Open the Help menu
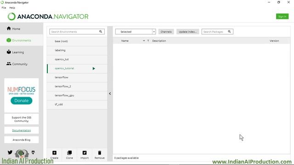 [x=12, y=8]
